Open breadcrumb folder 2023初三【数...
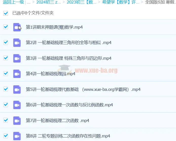Screen dimensions: 176x141 coord(81,2)
